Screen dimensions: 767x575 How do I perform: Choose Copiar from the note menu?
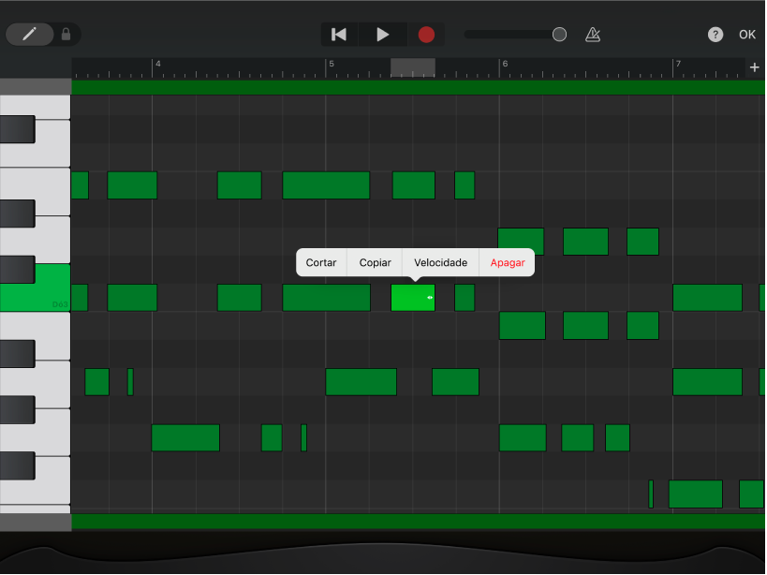click(374, 262)
